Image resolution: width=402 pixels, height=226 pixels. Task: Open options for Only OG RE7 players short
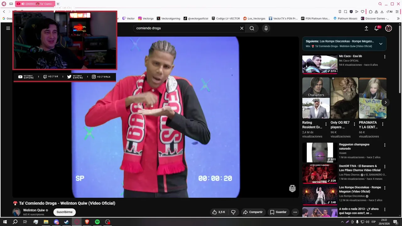354,124
